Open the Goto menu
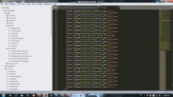 (28, 4)
